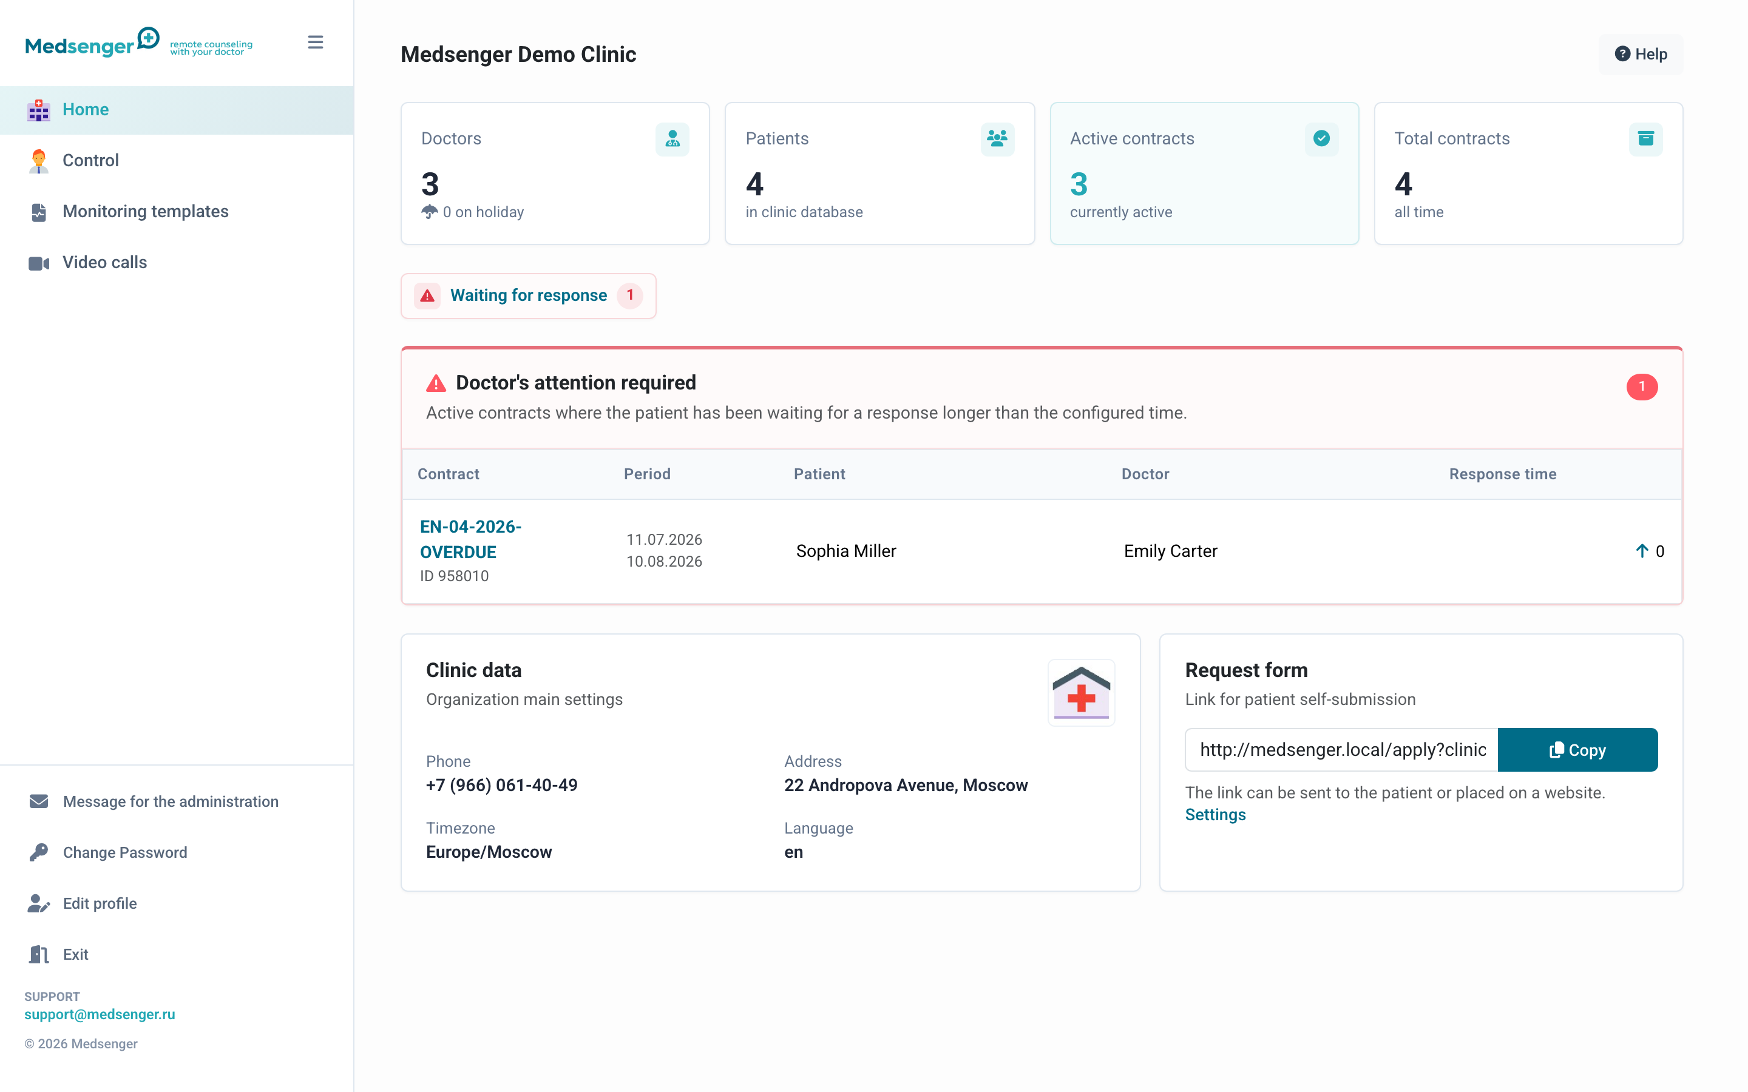Viewport: 1748px width, 1092px height.
Task: Click the envelope icon for administration message
Action: point(39,801)
